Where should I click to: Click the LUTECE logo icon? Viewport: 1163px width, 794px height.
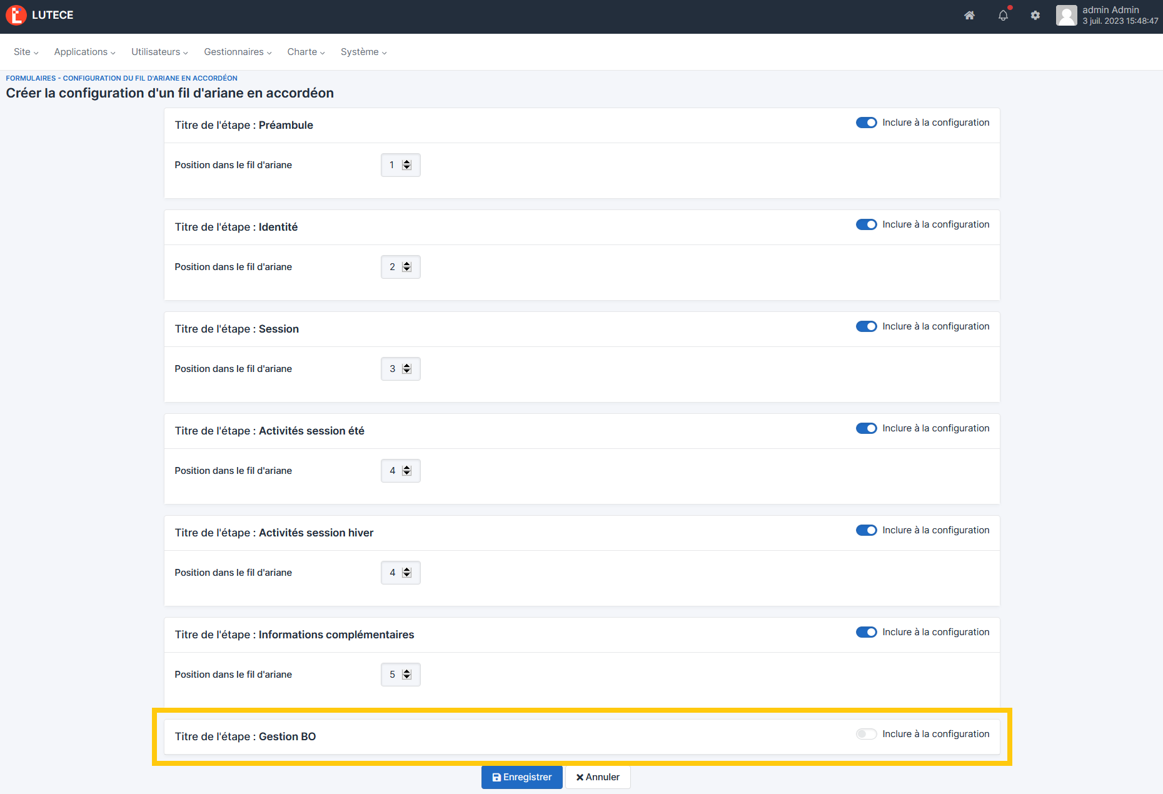16,16
